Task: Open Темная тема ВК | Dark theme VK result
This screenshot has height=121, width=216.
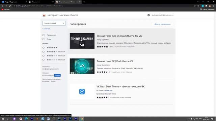Action: coord(115,61)
